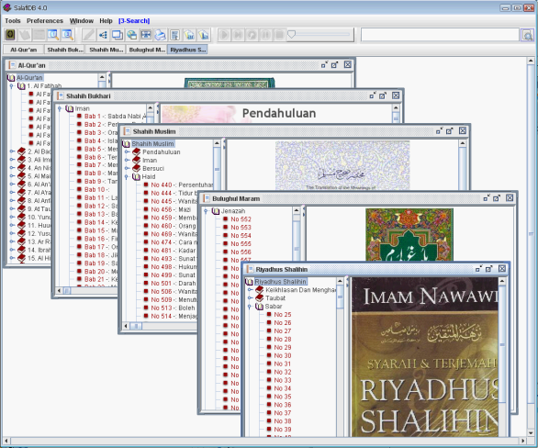Switch to the Shahih Mu... tab
The image size is (538, 448).
(106, 50)
